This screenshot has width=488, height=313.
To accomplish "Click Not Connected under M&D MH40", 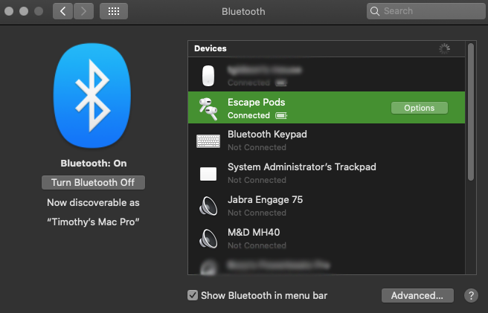I will 257,245.
